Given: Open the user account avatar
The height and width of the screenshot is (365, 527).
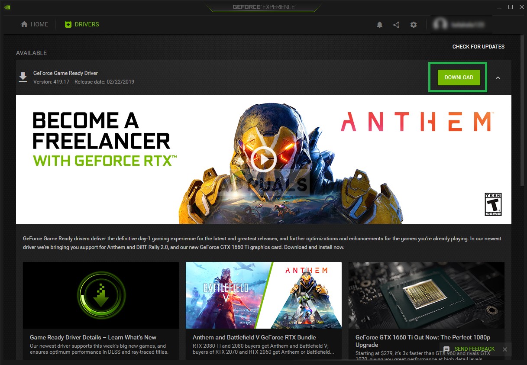Looking at the screenshot, I should (x=440, y=25).
